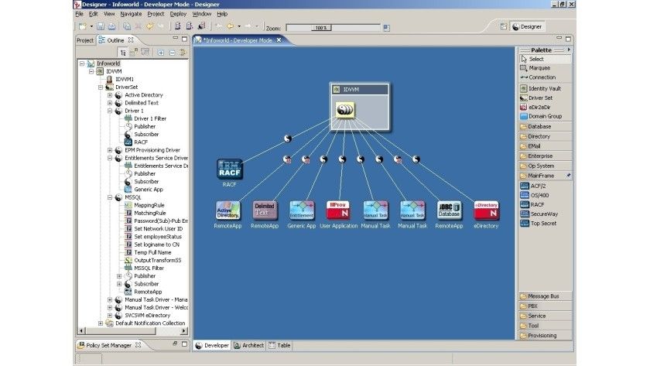
Task: Select Set Network User ID policy
Action: point(154,229)
